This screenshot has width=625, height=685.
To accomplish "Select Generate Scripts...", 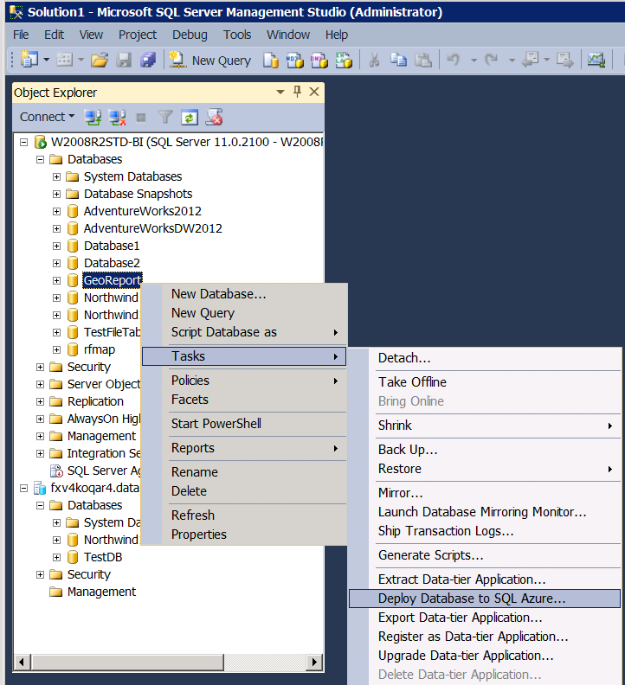I will [x=485, y=555].
